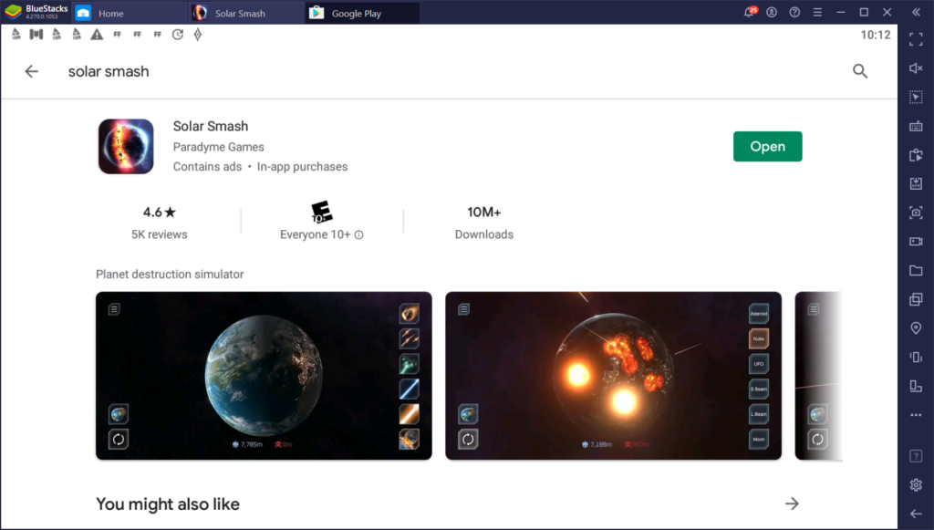Screen dimensions: 934x530
Task: Expand the You might also like section
Action: point(792,503)
